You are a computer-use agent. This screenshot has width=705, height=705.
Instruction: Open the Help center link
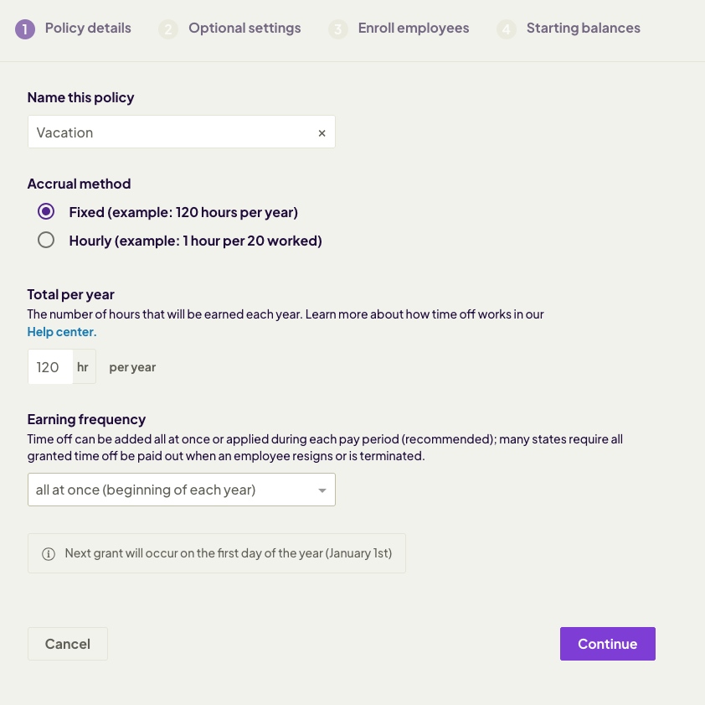pos(60,332)
